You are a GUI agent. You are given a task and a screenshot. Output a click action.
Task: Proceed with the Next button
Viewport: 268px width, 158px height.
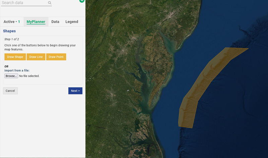pos(75,91)
